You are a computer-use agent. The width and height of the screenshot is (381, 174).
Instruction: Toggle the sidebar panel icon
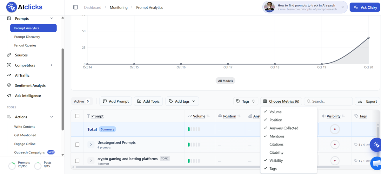pos(75,7)
